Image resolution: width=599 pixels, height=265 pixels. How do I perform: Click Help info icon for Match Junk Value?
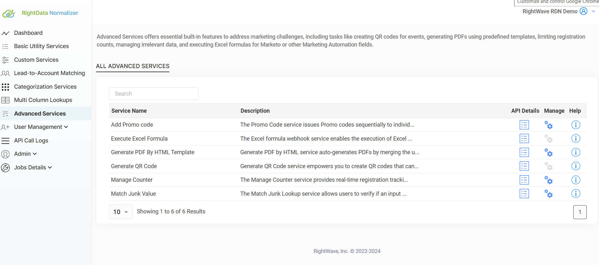point(576,194)
